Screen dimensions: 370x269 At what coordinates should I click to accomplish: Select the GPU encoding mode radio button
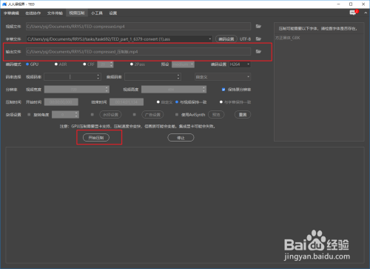[x=27, y=64]
